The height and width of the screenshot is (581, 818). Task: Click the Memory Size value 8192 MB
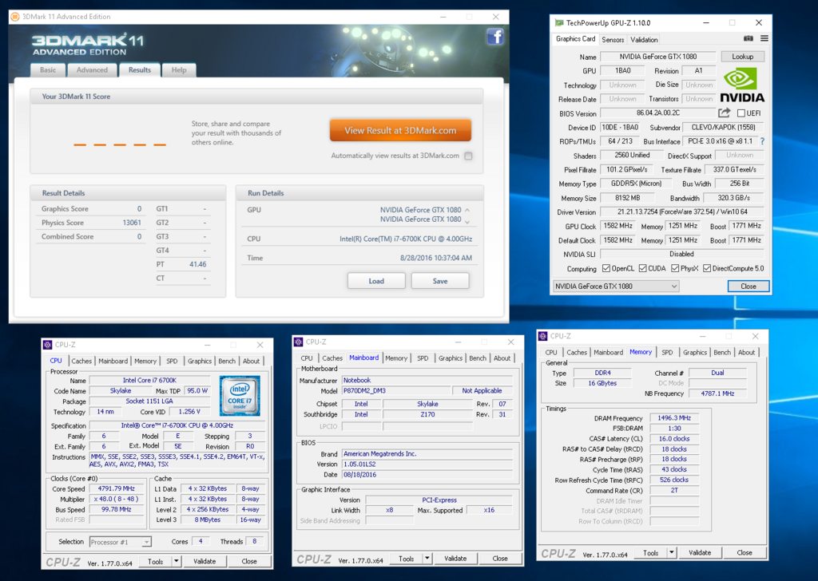(628, 198)
